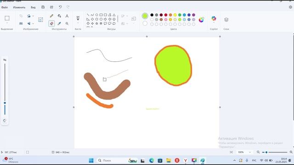Pick the black color swatch

click(152, 15)
